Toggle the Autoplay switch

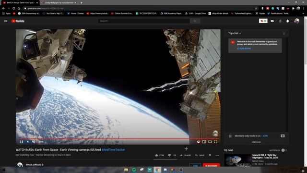coord(283,150)
